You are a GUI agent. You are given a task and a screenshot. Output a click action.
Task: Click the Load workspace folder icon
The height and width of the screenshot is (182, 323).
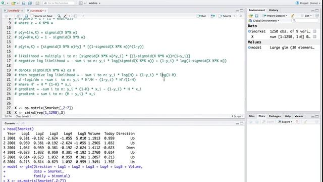tap(251, 16)
